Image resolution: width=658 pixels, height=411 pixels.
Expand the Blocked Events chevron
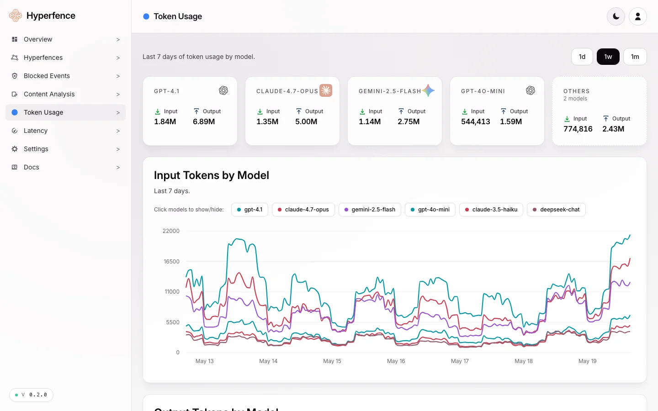tap(118, 76)
